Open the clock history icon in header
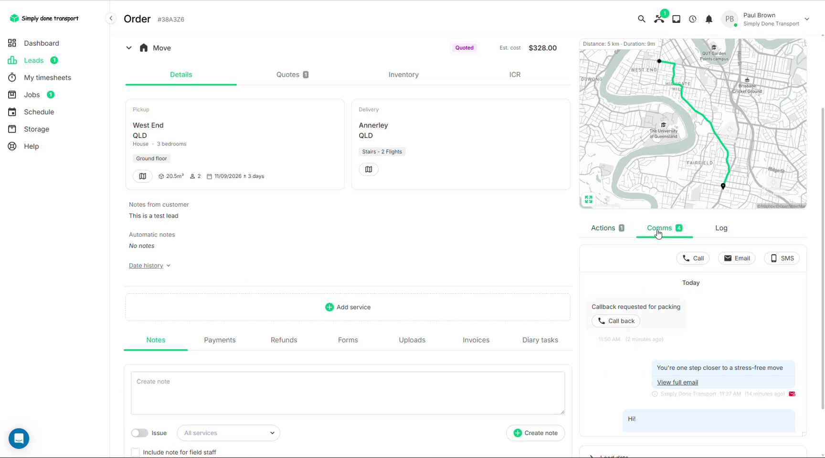Image resolution: width=825 pixels, height=458 pixels. tap(692, 19)
